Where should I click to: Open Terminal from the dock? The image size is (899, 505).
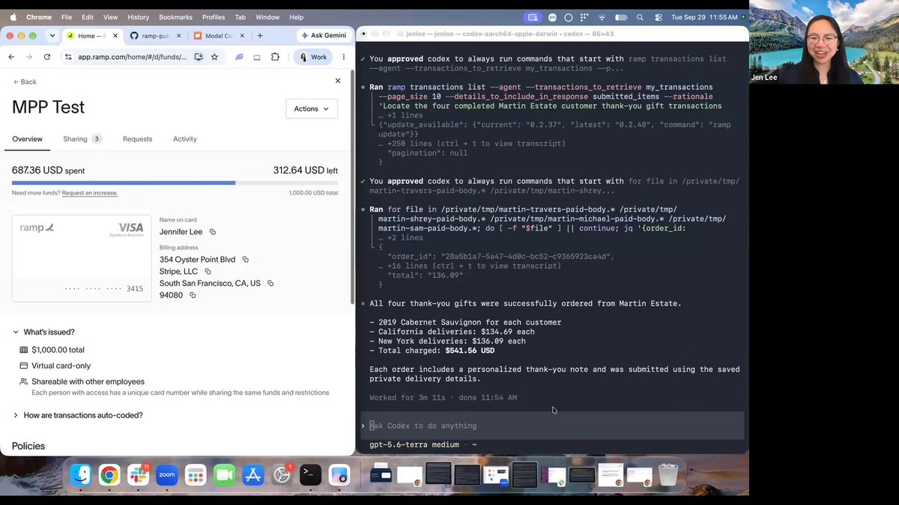[311, 475]
